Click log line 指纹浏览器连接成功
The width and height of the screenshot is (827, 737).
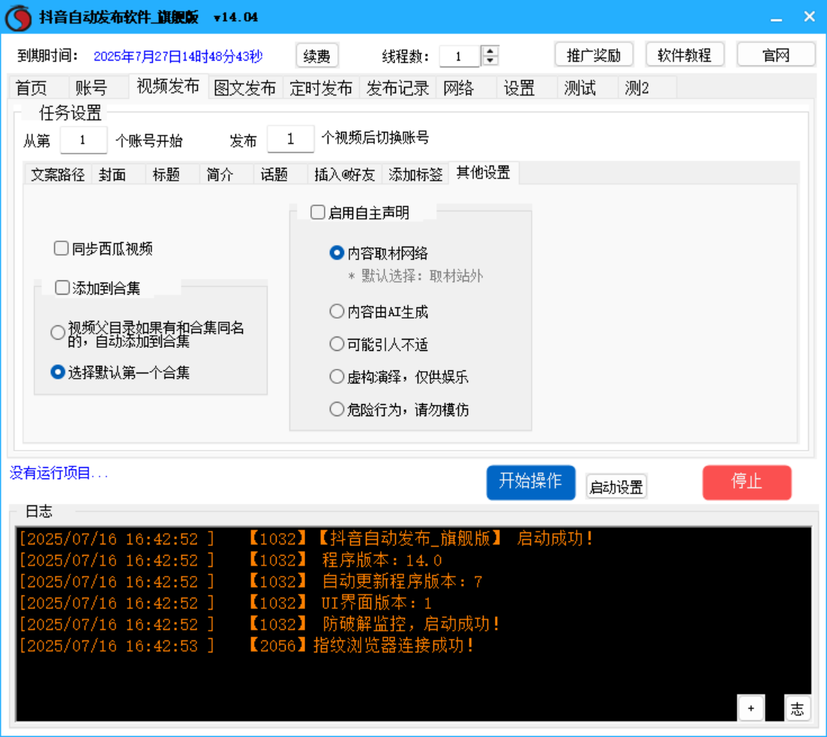click(247, 646)
